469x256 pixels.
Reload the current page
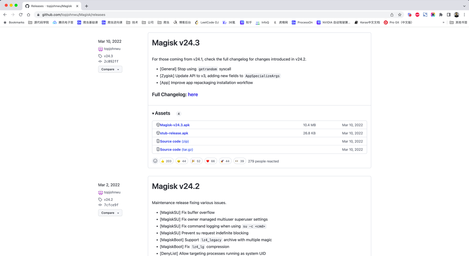[21, 15]
